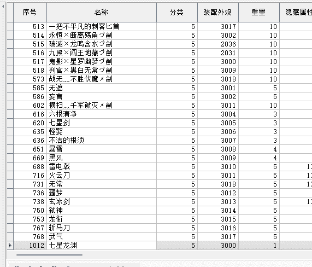The width and height of the screenshot is (312, 267).
Task: Click appearance value 2036 in row 515
Action: (x=218, y=44)
